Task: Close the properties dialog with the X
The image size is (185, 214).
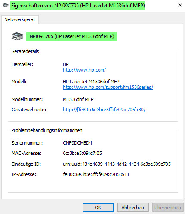Action: 180,5
